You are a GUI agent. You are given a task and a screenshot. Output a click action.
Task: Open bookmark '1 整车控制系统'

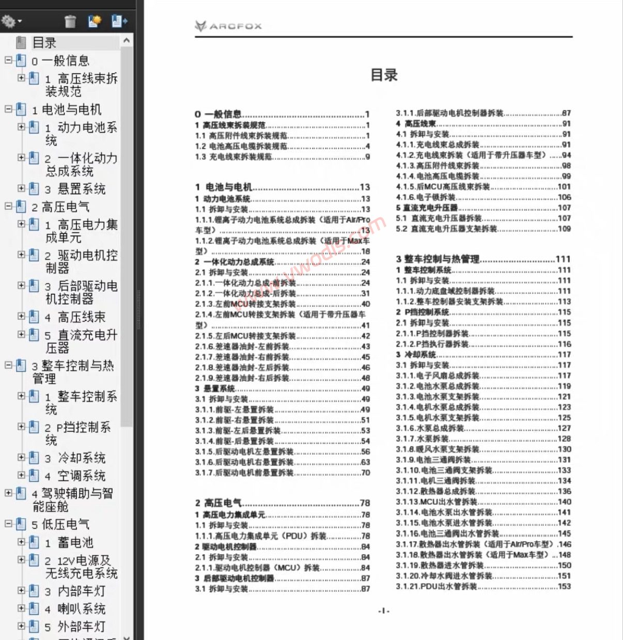(81, 402)
